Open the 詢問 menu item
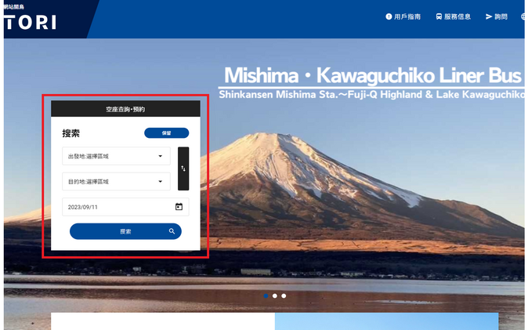Image resolution: width=528 pixels, height=330 pixels. tap(501, 16)
